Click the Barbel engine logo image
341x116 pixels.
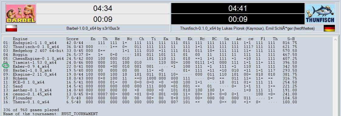[x=21, y=14]
